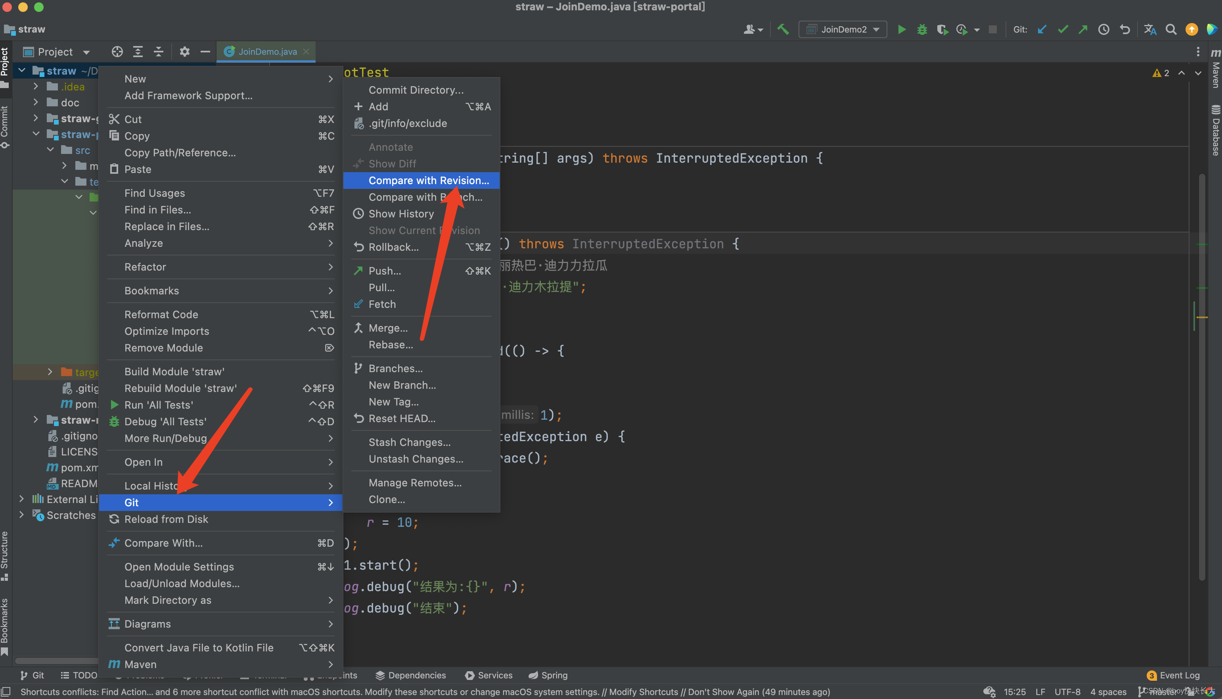
Task: Click the select opened file target icon
Action: (x=117, y=51)
